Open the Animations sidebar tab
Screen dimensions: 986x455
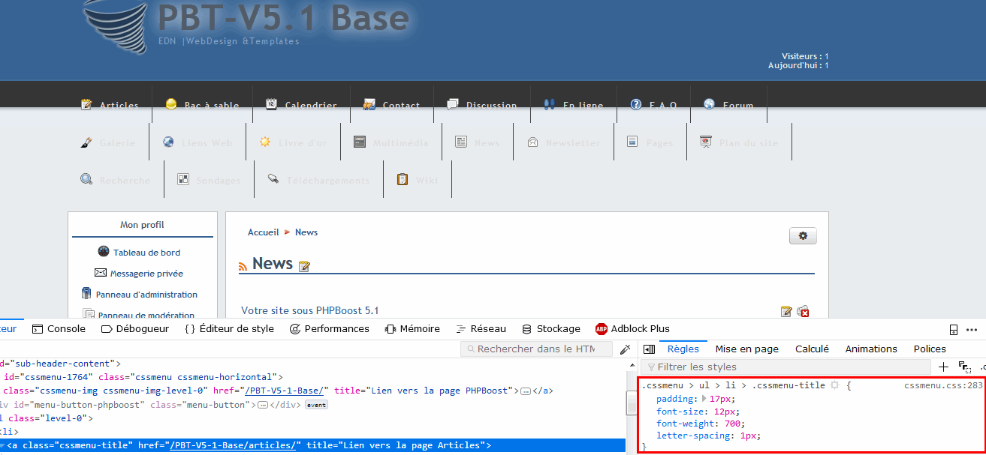(x=871, y=349)
